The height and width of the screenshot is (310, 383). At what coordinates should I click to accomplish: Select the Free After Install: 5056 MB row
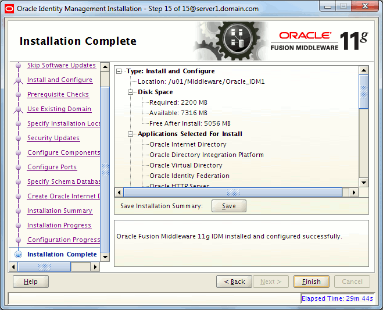click(190, 123)
